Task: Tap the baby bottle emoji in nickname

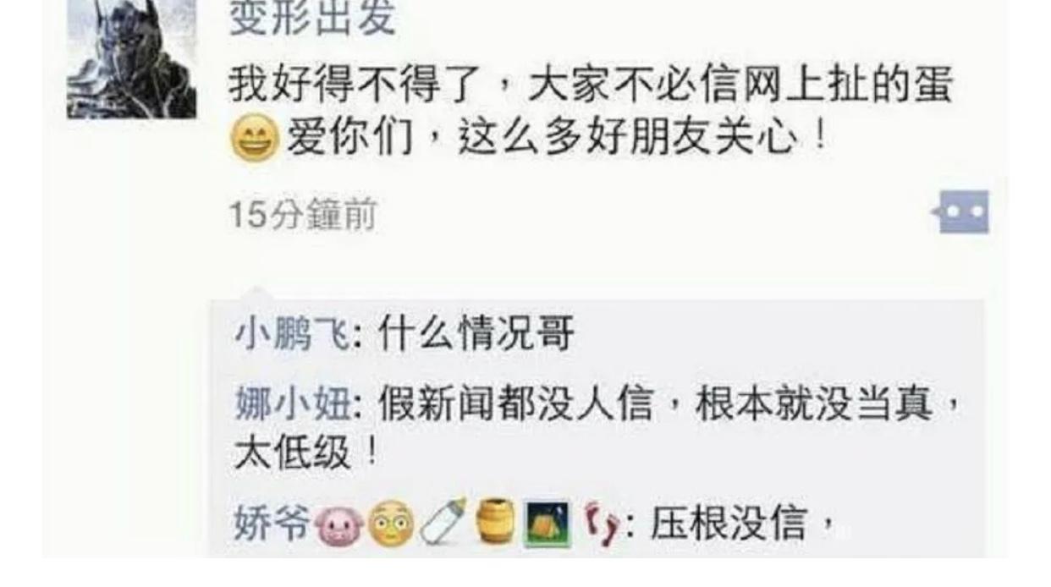Action: point(443,524)
